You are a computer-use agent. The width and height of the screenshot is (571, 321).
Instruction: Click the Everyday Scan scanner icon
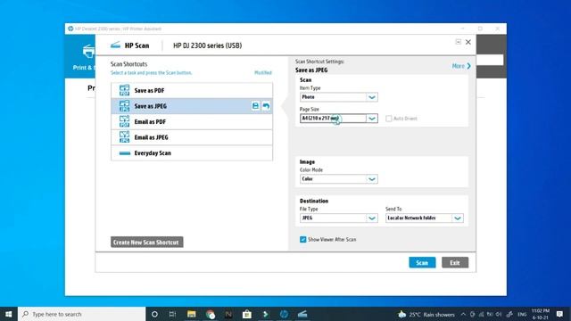coord(125,153)
